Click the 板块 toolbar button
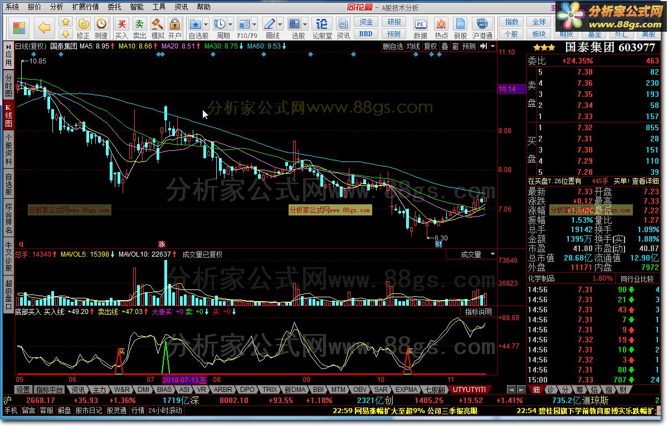The image size is (668, 427). 539,33
